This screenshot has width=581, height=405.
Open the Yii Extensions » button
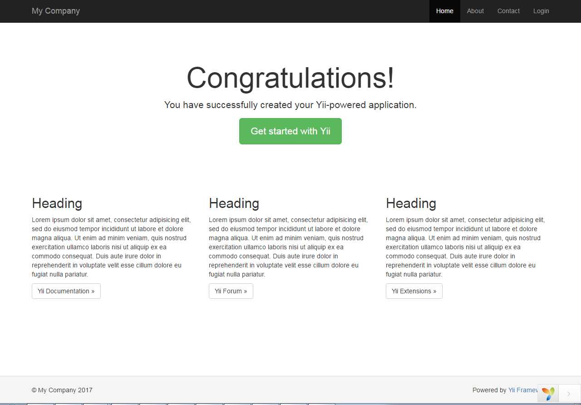point(414,291)
